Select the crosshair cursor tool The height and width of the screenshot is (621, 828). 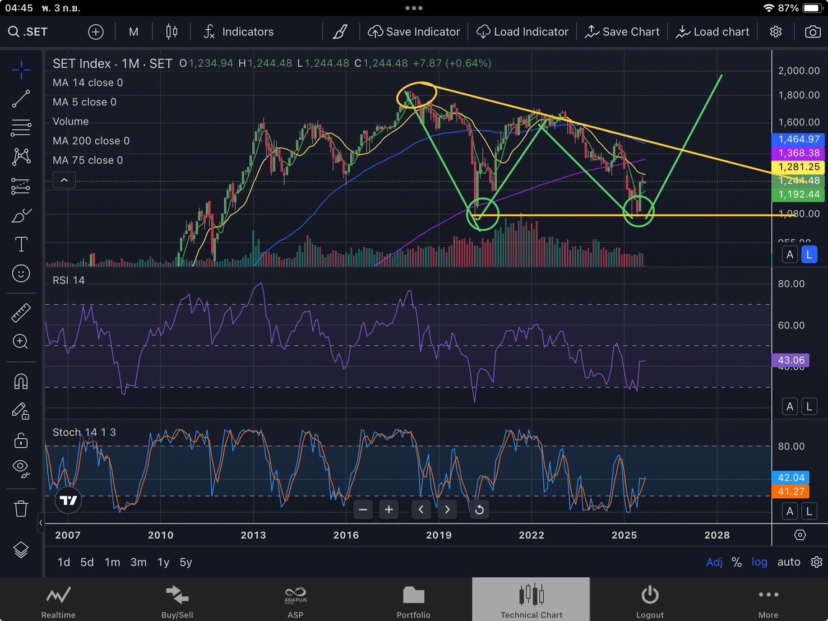pos(21,70)
